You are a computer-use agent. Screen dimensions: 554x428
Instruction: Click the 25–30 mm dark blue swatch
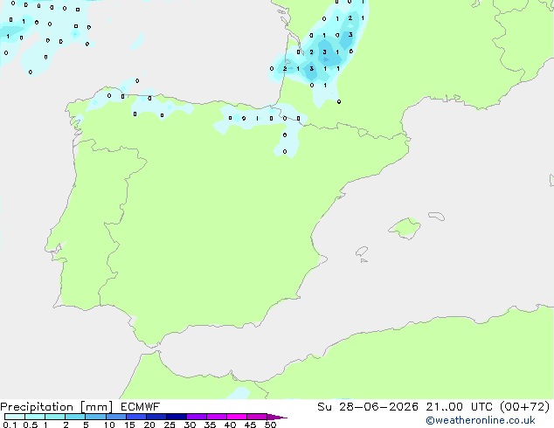click(177, 417)
